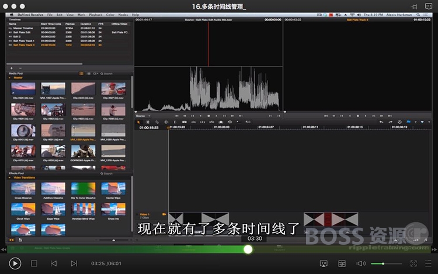Screen dimensions: 438x274
Task: Open the Mark menu
Action: coord(81,15)
